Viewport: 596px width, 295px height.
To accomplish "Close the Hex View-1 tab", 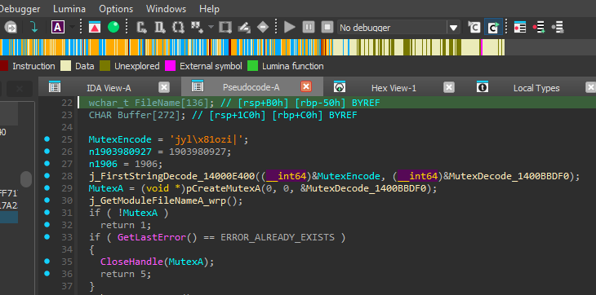I will pos(449,87).
